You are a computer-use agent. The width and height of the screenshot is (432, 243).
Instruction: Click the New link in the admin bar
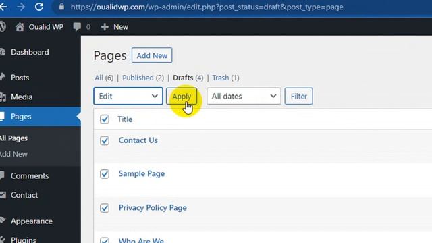121,27
